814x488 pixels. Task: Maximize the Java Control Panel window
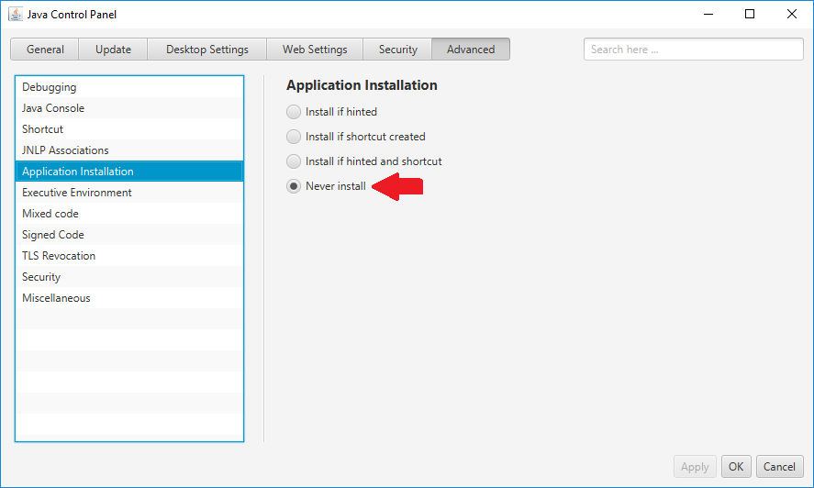click(x=750, y=14)
